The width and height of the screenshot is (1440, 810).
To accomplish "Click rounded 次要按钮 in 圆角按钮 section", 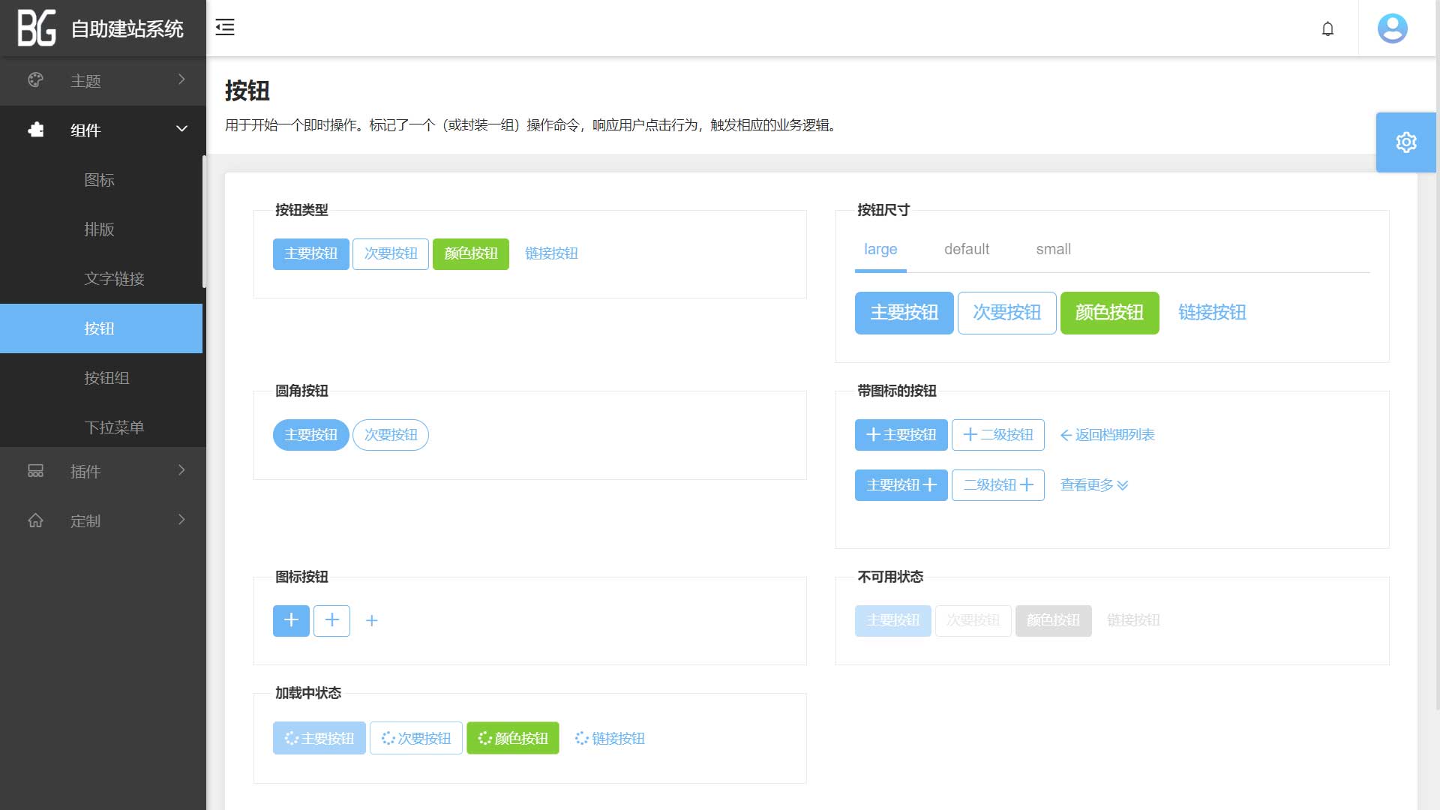I will click(x=391, y=435).
